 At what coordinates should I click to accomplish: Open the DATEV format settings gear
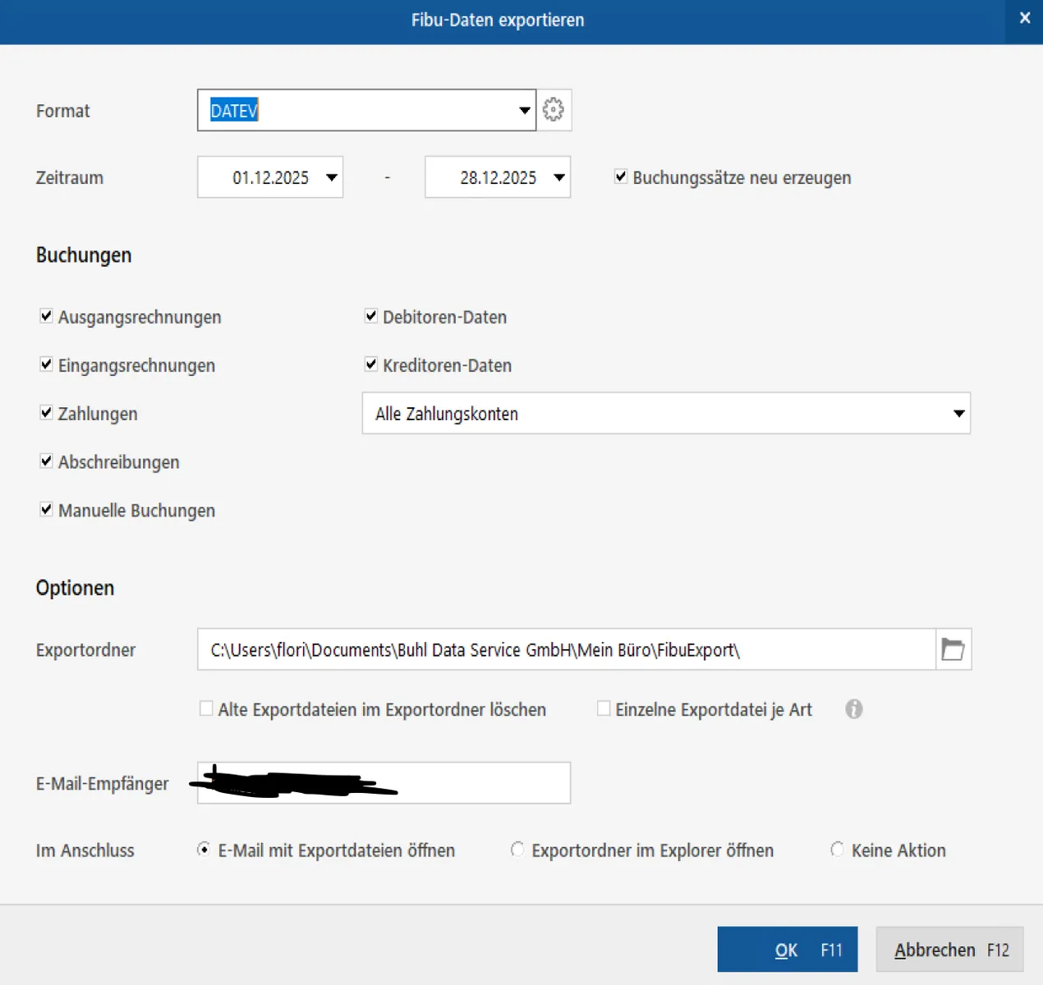(554, 110)
